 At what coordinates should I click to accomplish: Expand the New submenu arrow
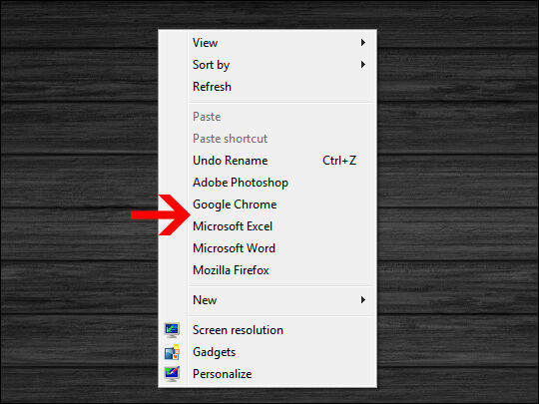pos(363,300)
